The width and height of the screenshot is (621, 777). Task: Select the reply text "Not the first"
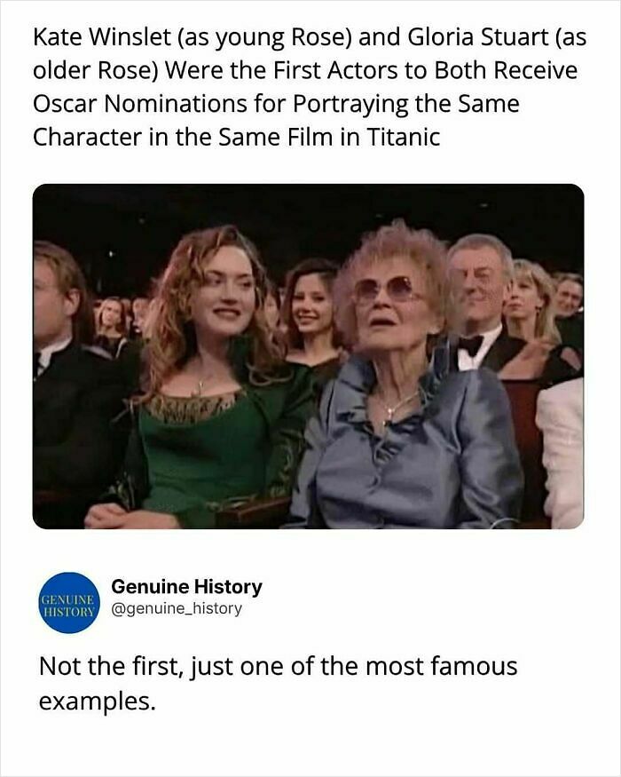coord(108,666)
